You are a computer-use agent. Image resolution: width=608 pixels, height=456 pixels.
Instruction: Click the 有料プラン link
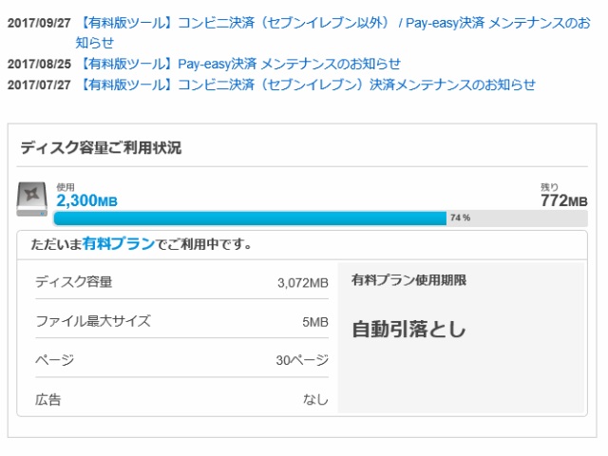119,244
